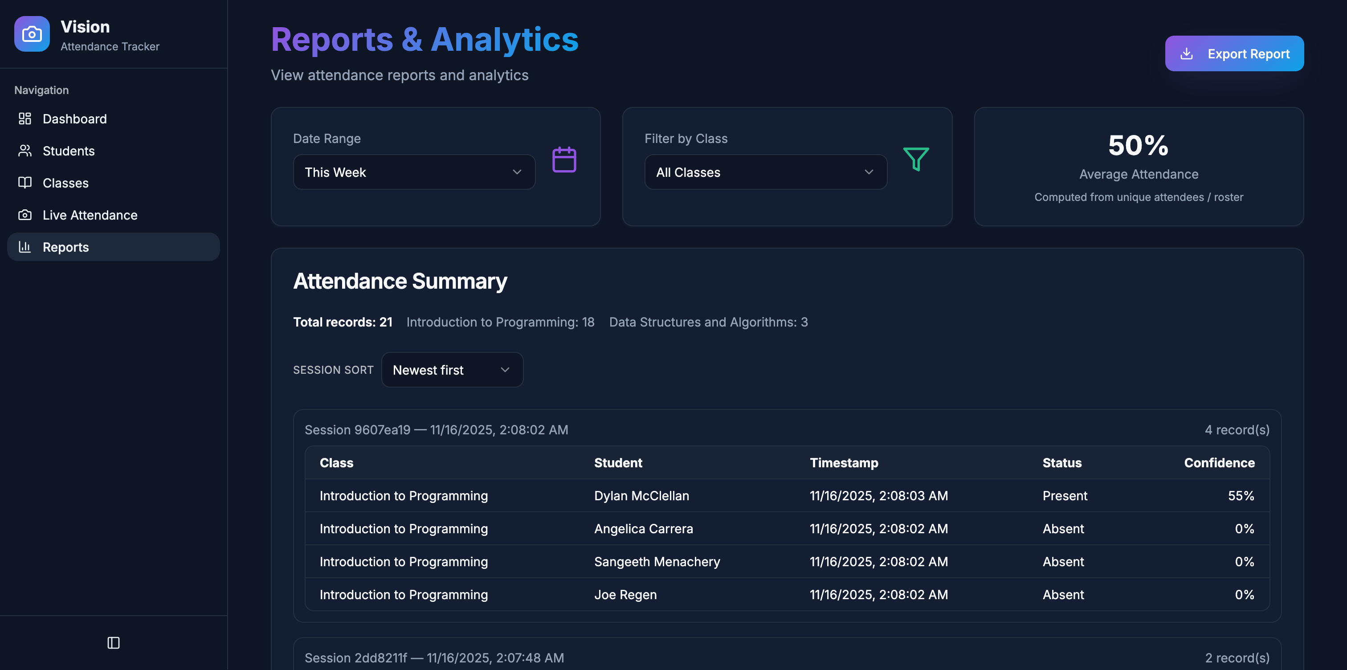This screenshot has height=670, width=1347.
Task: Open the This Week date range dropdown
Action: (414, 172)
